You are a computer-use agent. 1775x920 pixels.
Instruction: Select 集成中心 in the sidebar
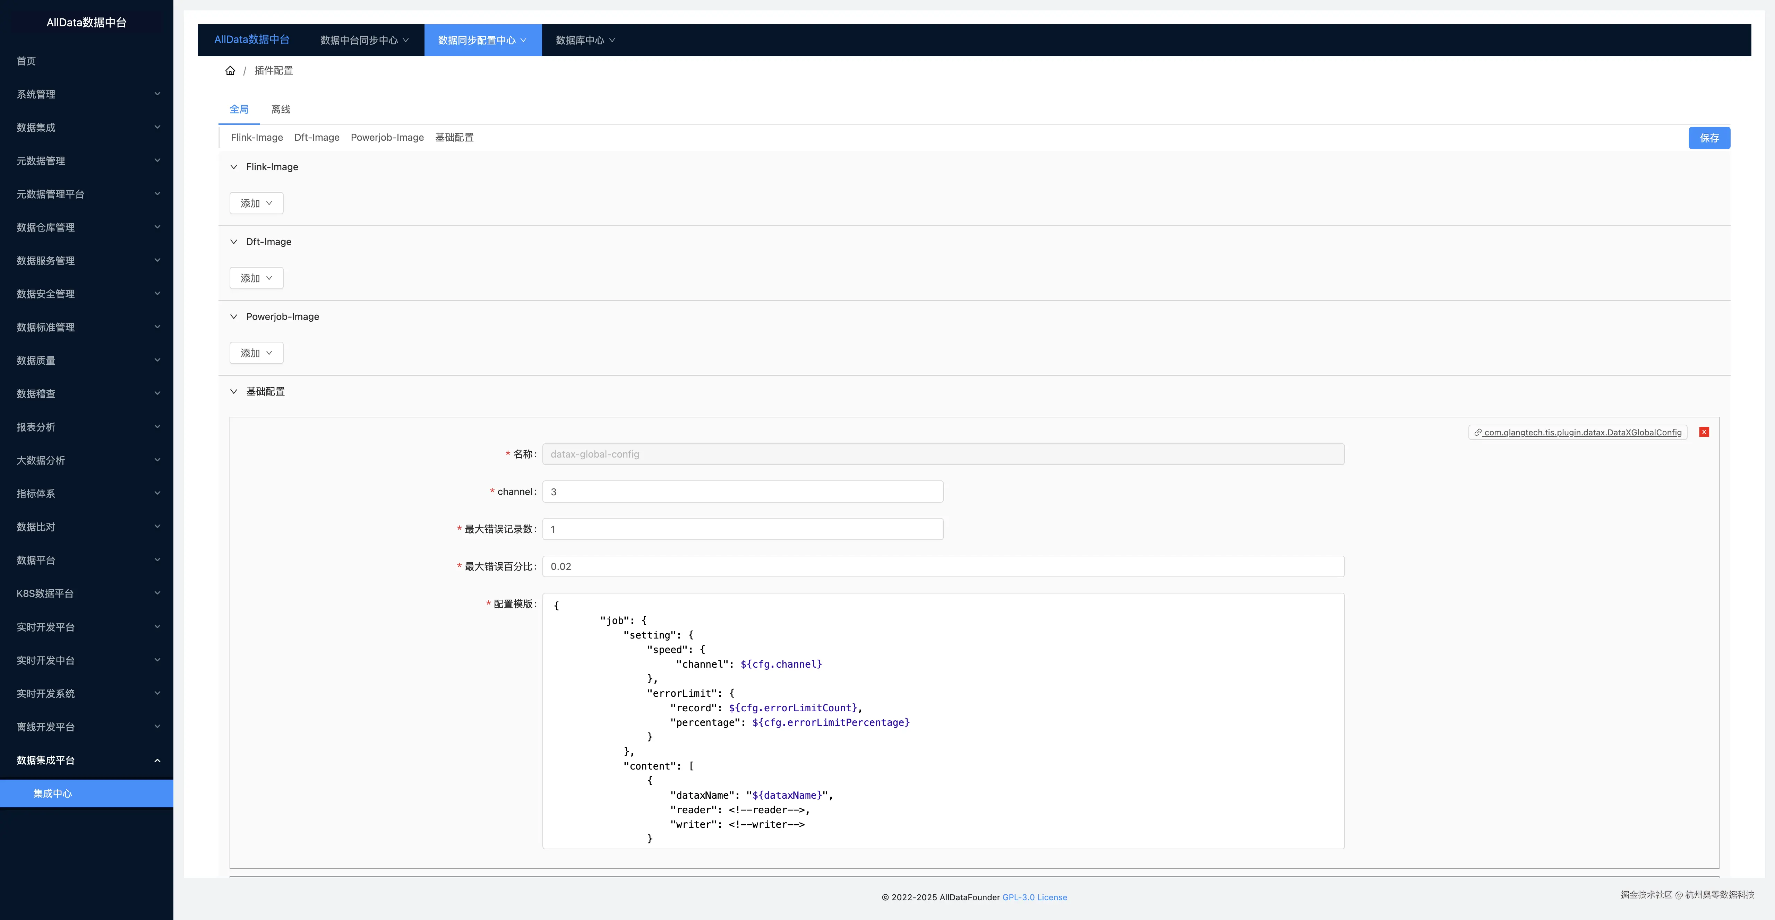pos(52,793)
